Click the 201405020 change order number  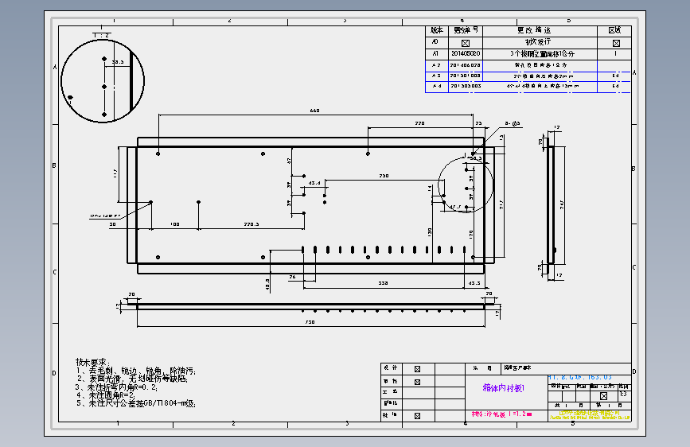tap(466, 53)
